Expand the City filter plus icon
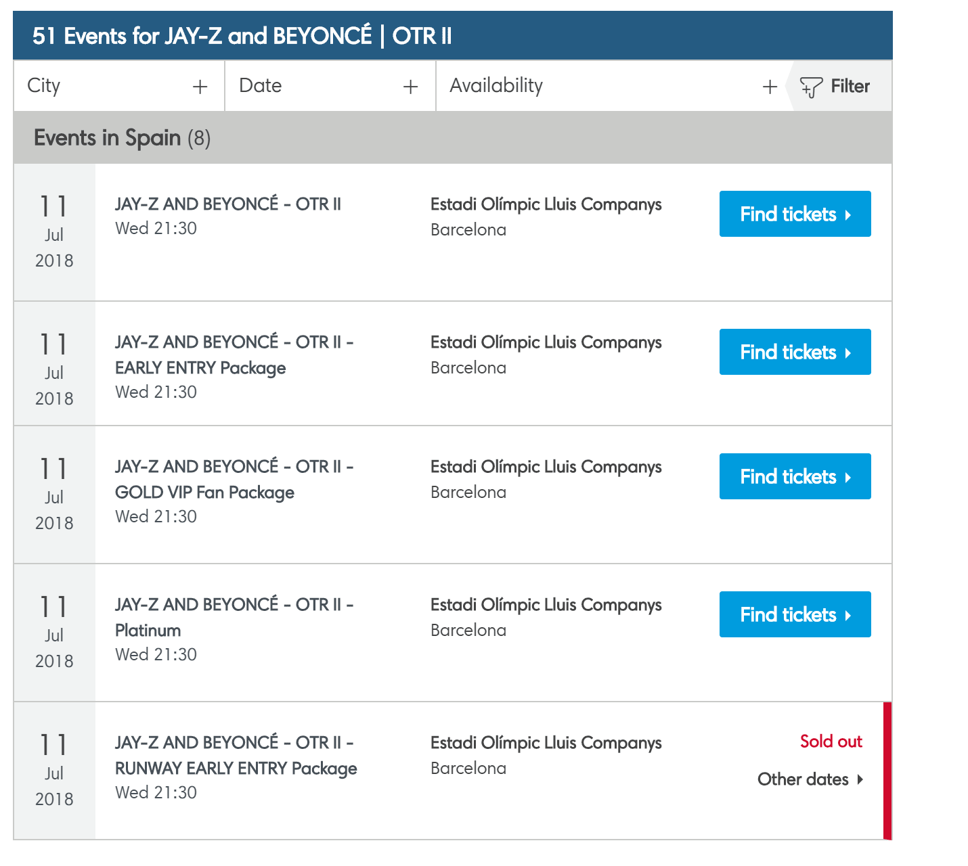This screenshot has height=866, width=968. tap(200, 87)
